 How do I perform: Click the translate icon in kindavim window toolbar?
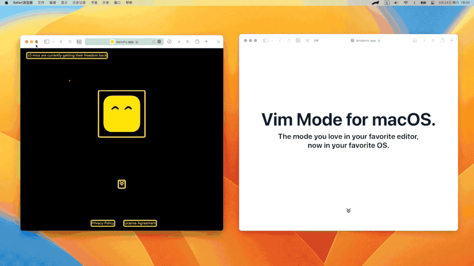pyautogui.click(x=433, y=40)
